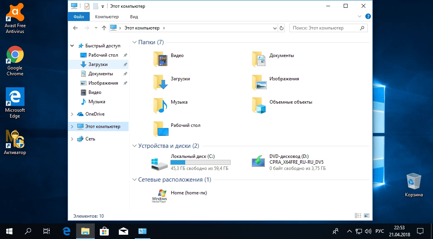Click the Forward navigation arrow

[x=87, y=28]
